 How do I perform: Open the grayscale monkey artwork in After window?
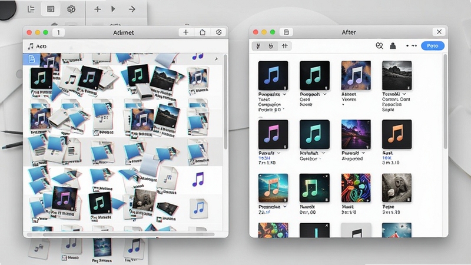pyautogui.click(x=397, y=188)
